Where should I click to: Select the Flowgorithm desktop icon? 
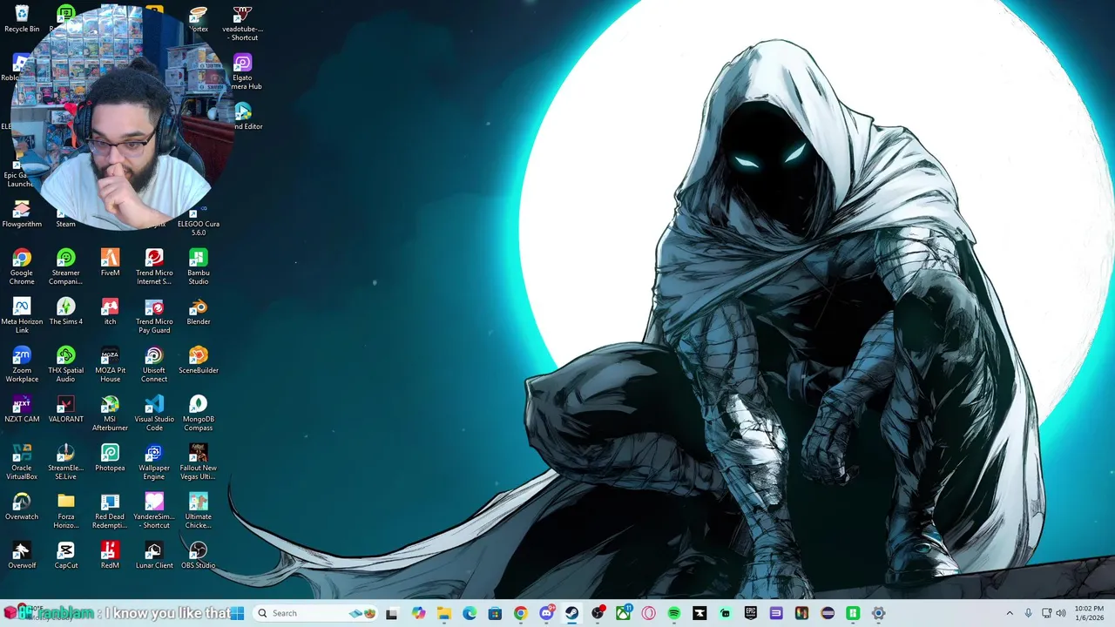click(22, 214)
